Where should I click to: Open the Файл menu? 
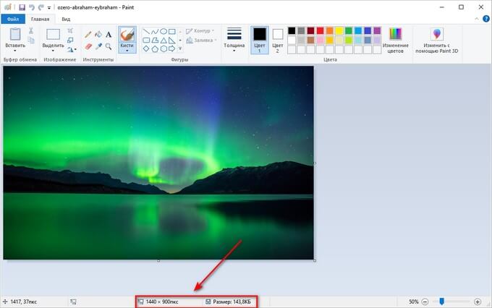click(13, 19)
